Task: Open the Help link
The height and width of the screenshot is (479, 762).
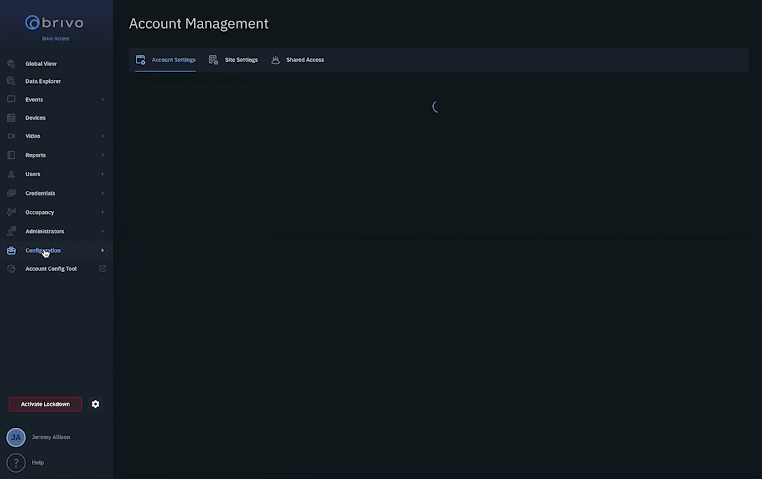Action: point(38,462)
